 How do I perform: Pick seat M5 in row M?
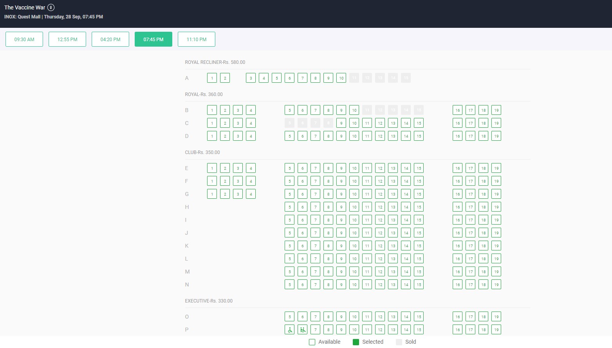pos(289,272)
